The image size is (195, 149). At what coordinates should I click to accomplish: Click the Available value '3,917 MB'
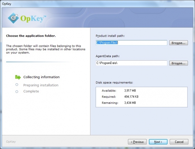pos(130,91)
